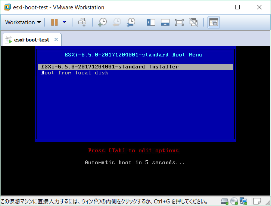Click the Press [Tab] to edit options text
Screen dimensions: 271x206
133,150
